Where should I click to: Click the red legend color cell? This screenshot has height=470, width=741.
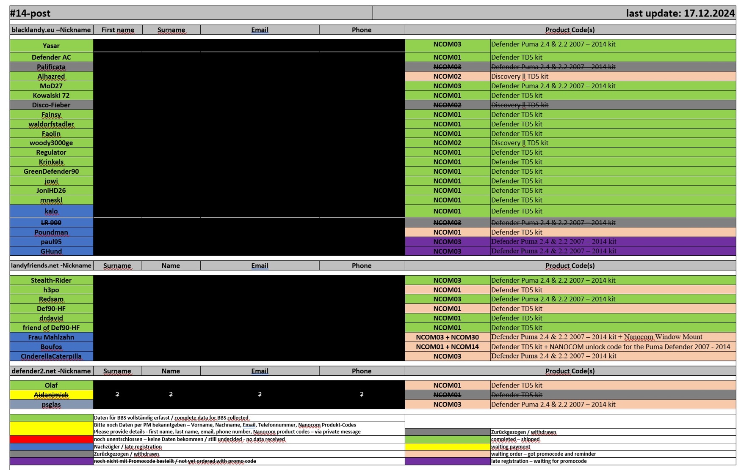tap(51, 440)
